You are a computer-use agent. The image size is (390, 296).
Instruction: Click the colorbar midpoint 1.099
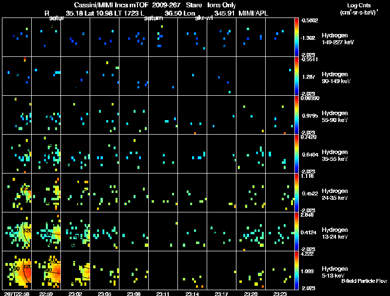click(307, 272)
